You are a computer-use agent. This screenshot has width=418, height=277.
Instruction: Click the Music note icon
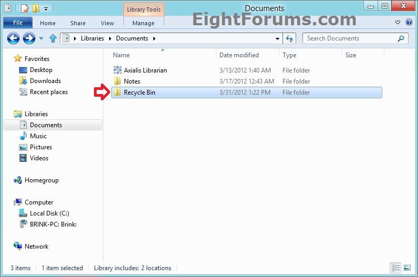pos(23,136)
